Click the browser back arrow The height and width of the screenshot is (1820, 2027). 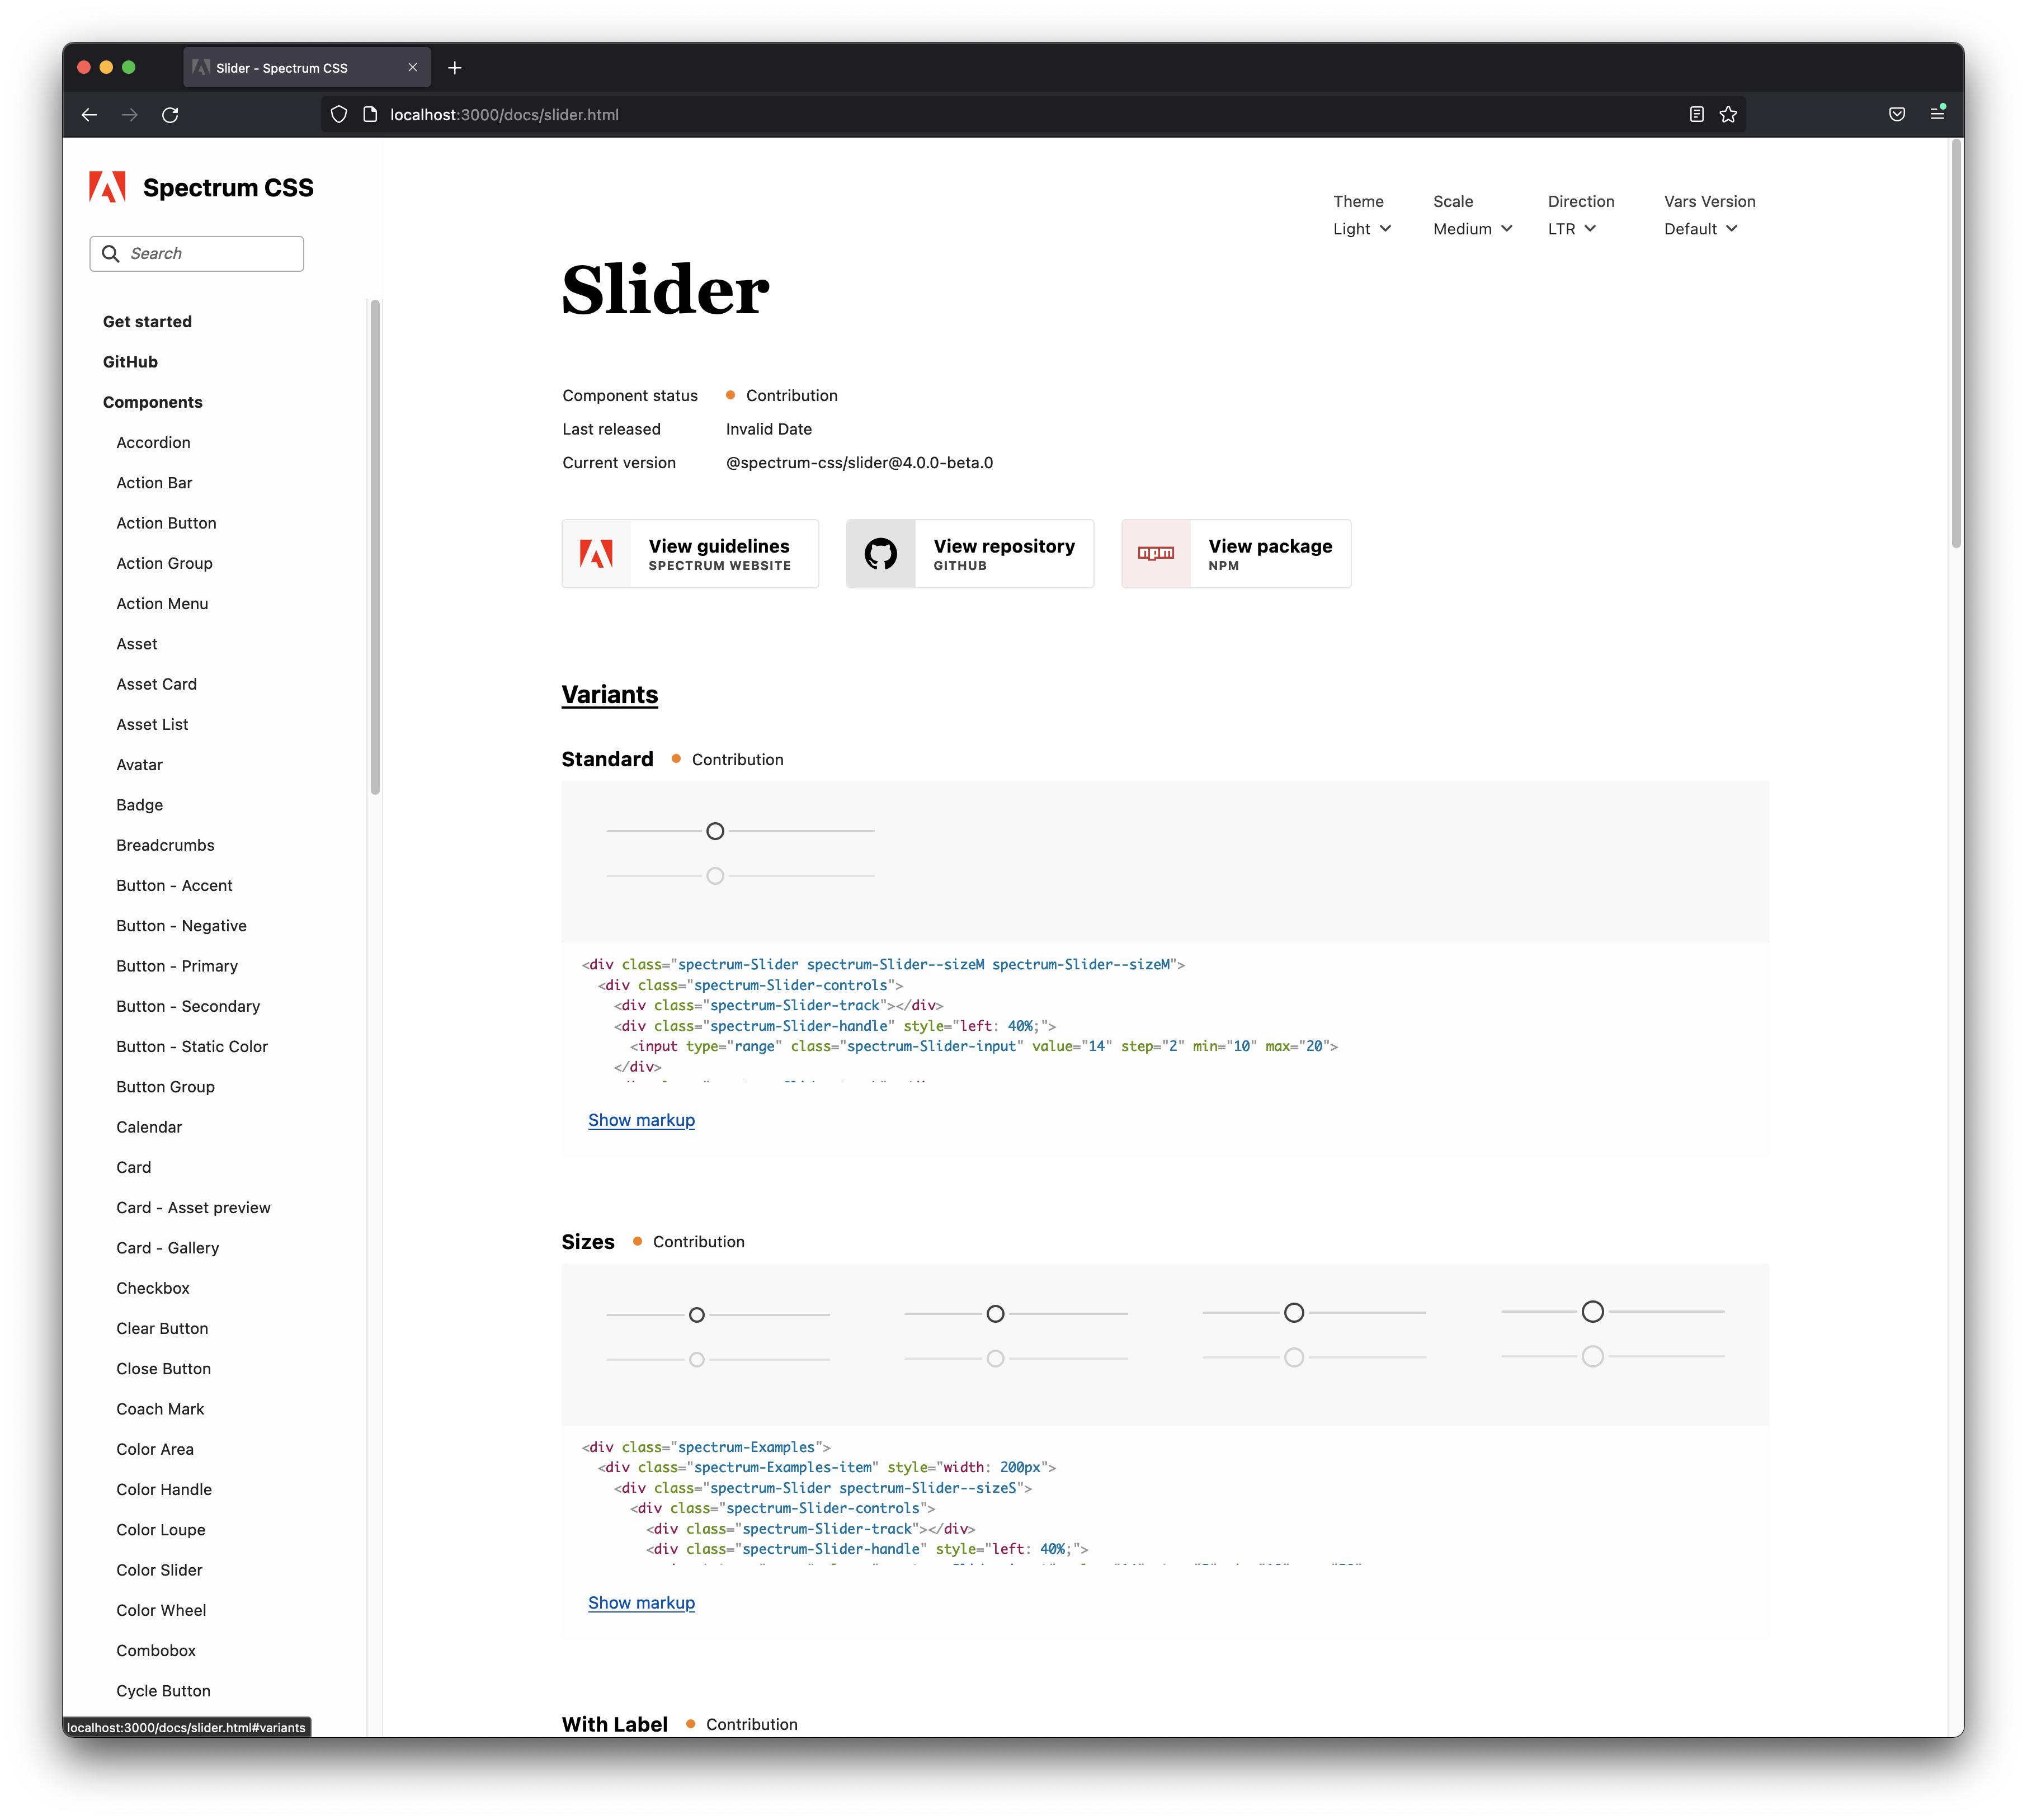(89, 115)
